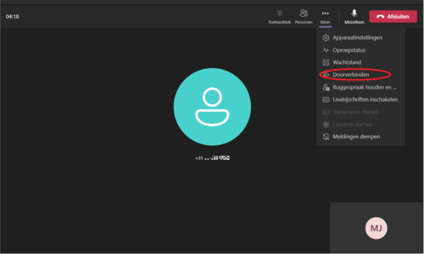The image size is (424, 254).
Task: Click the Doorverbinden transfer icon
Action: click(326, 75)
